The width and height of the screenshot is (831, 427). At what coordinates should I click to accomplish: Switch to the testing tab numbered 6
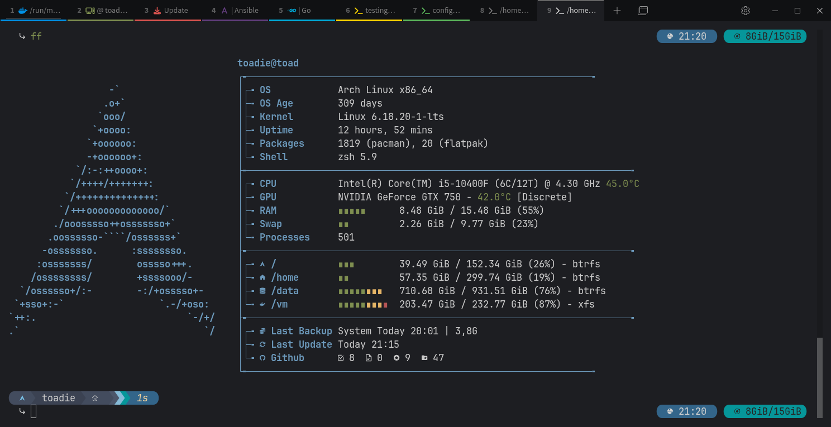369,11
